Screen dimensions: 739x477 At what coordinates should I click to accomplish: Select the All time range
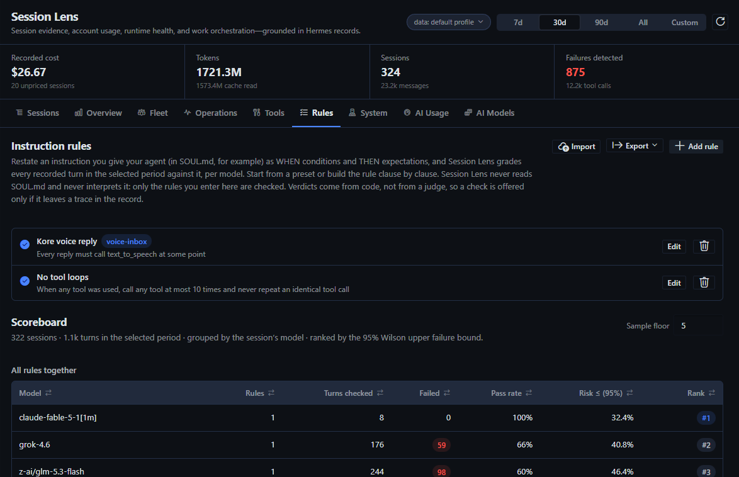click(x=643, y=22)
